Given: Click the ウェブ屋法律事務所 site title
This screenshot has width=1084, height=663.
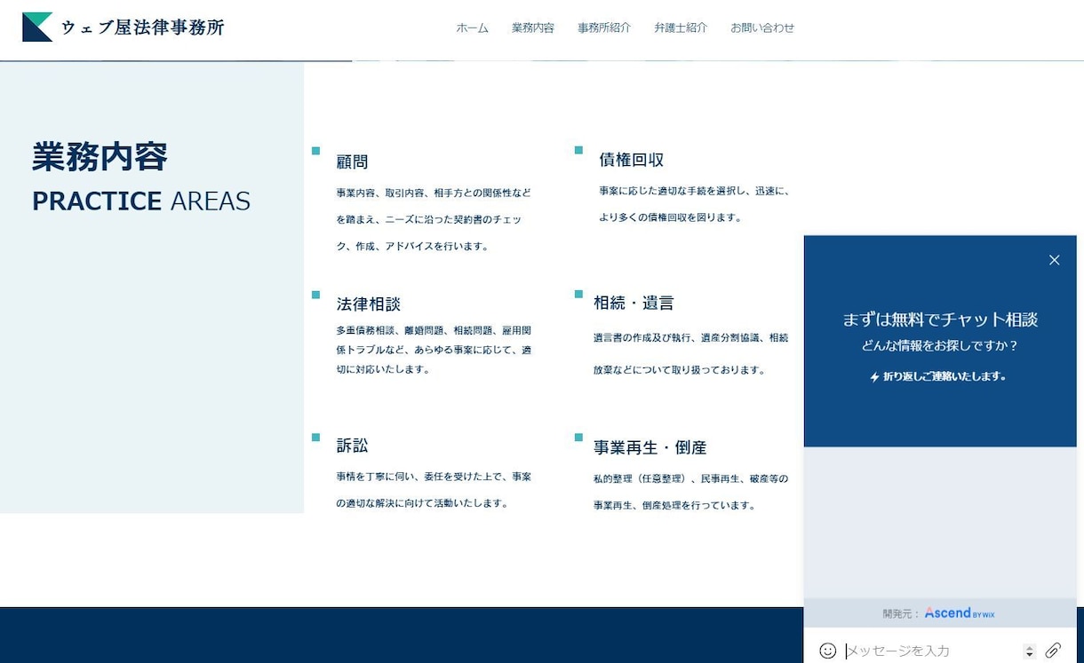Looking at the screenshot, I should tap(142, 28).
